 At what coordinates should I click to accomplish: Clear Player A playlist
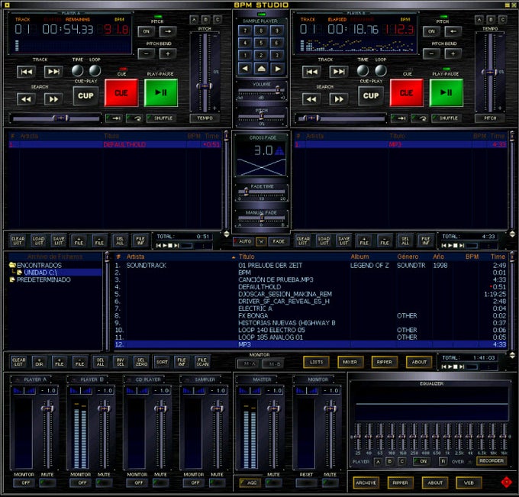(18, 240)
